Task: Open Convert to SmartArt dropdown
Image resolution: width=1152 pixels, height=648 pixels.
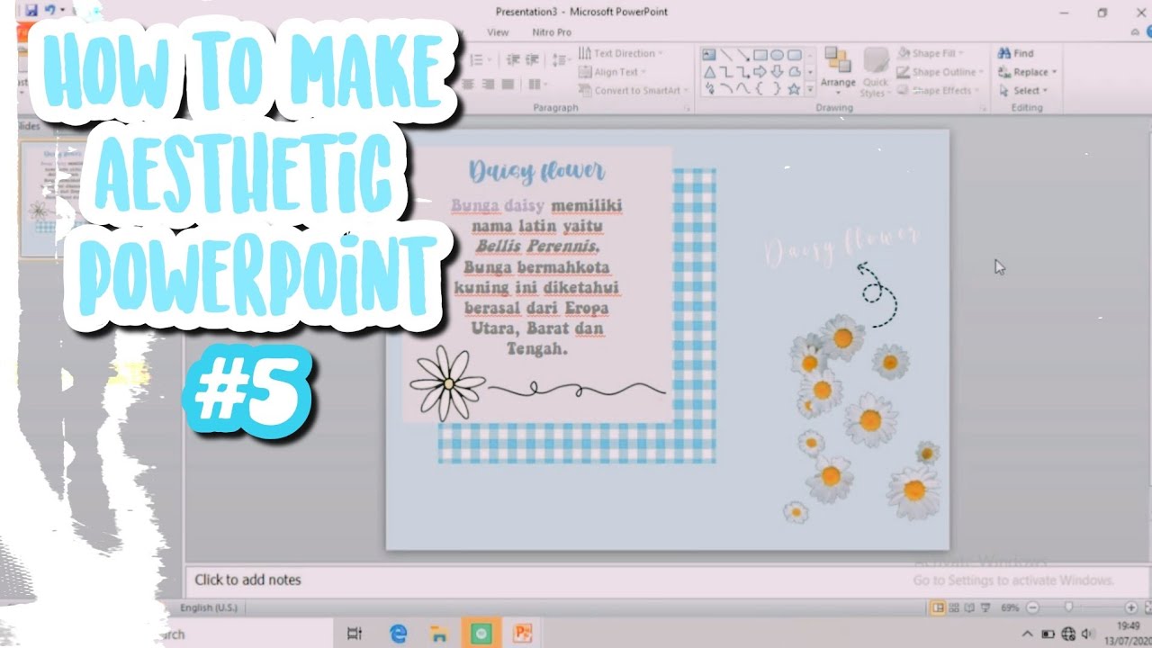Action: click(634, 90)
